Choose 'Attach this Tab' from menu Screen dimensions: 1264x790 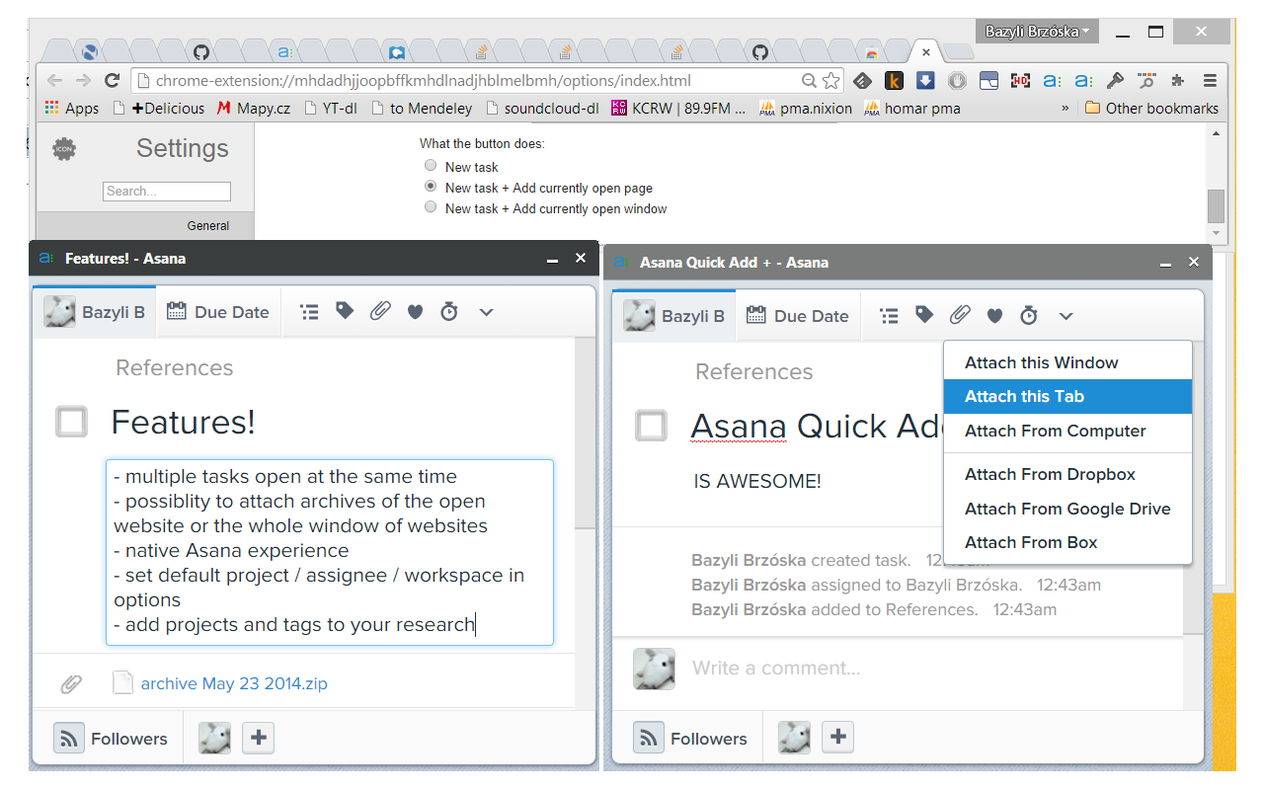tap(1067, 396)
